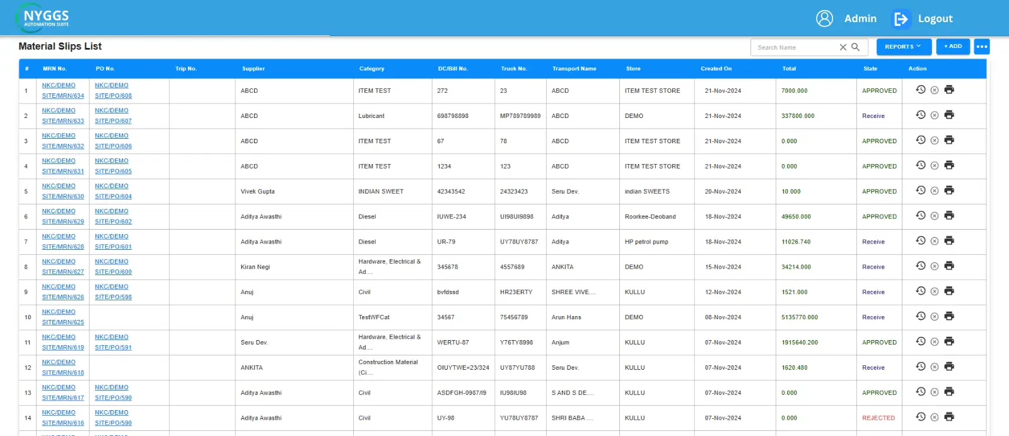The image size is (1009, 436).
Task: Print the MRN/625 TestWFCat slip
Action: (x=949, y=316)
